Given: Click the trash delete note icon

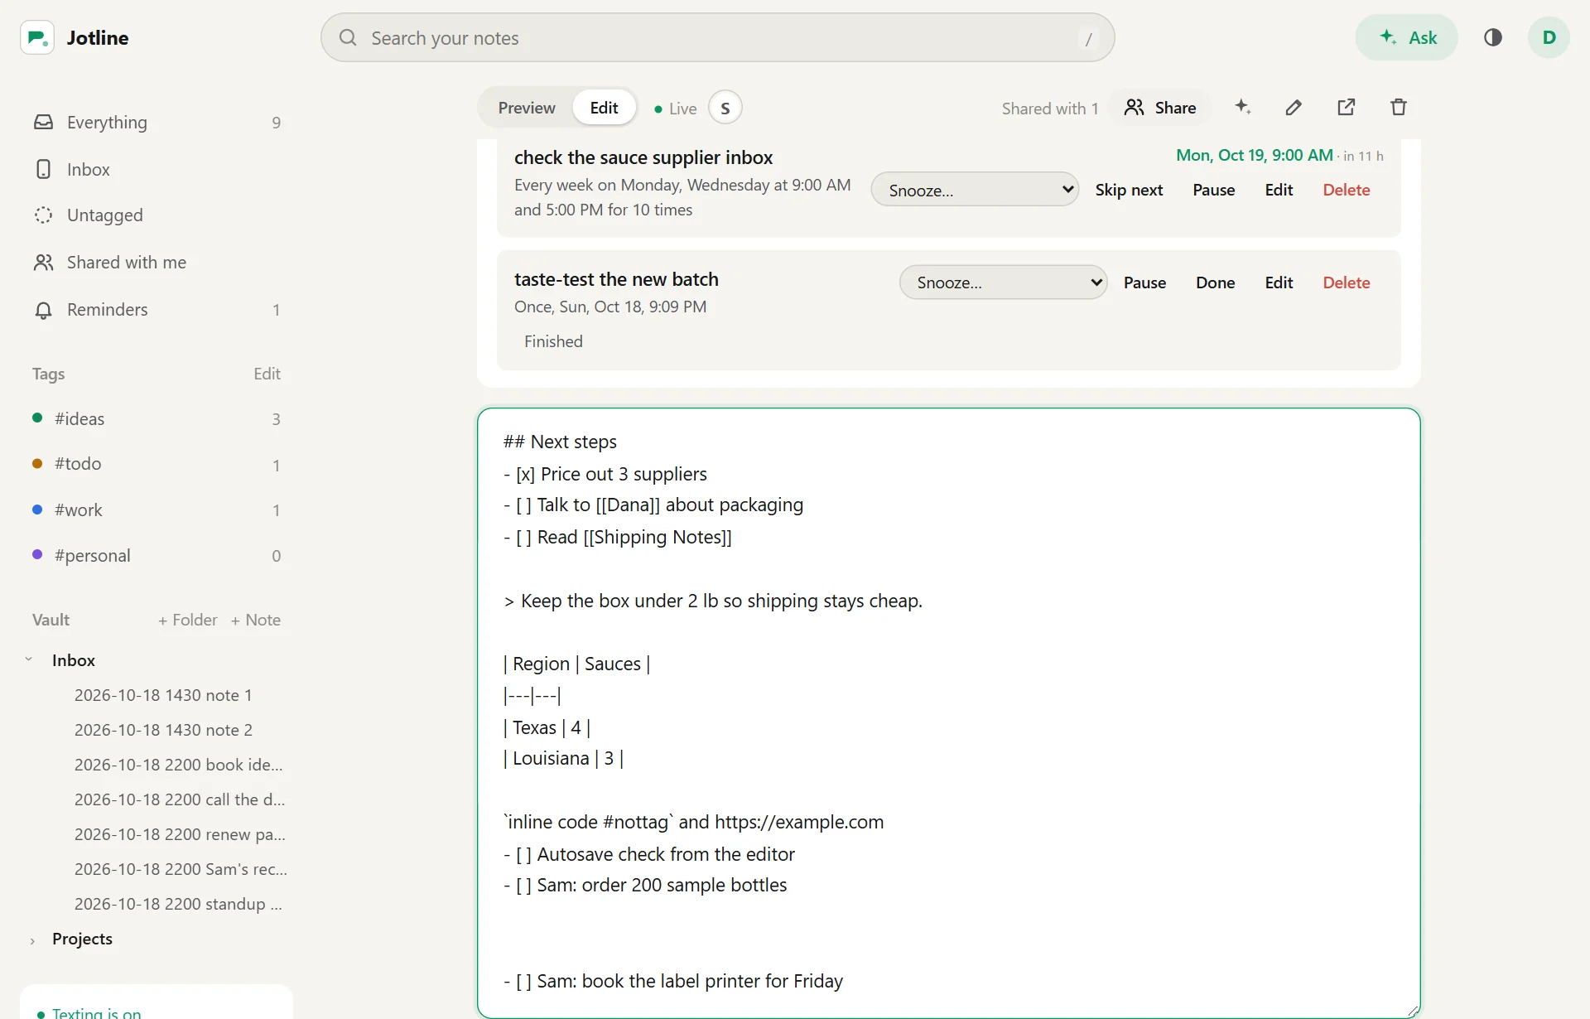Looking at the screenshot, I should pos(1399,107).
